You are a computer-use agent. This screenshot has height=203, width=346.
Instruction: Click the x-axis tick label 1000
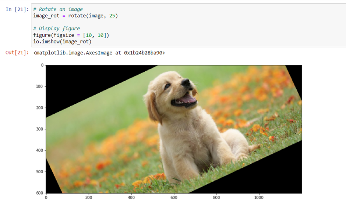pyautogui.click(x=259, y=197)
